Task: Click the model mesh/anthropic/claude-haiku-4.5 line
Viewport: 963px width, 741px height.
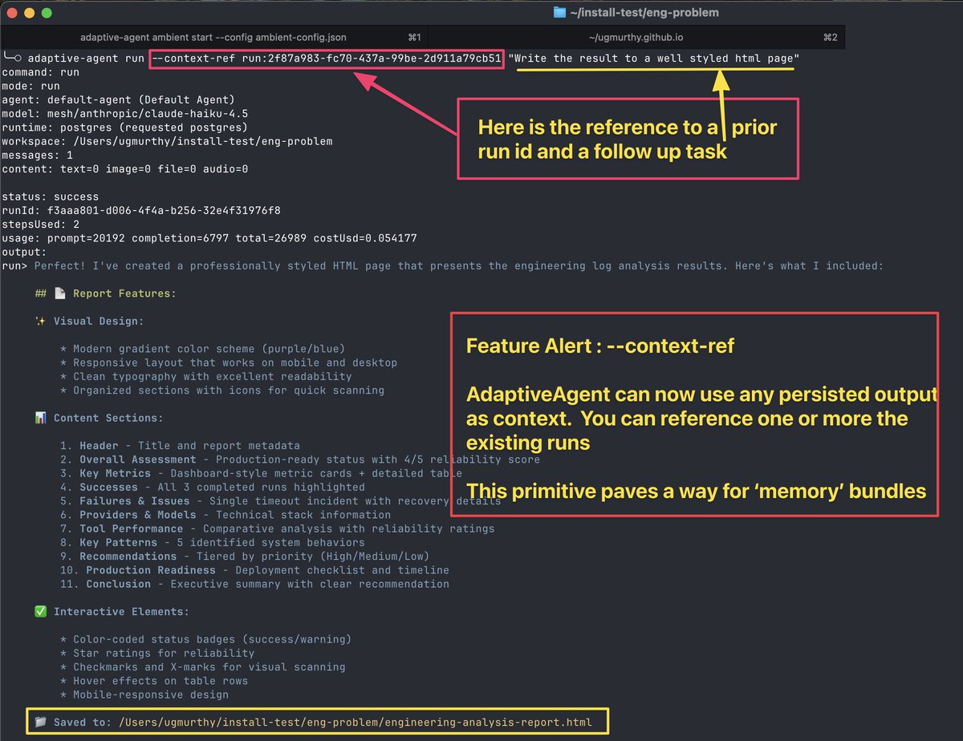Action: (124, 113)
